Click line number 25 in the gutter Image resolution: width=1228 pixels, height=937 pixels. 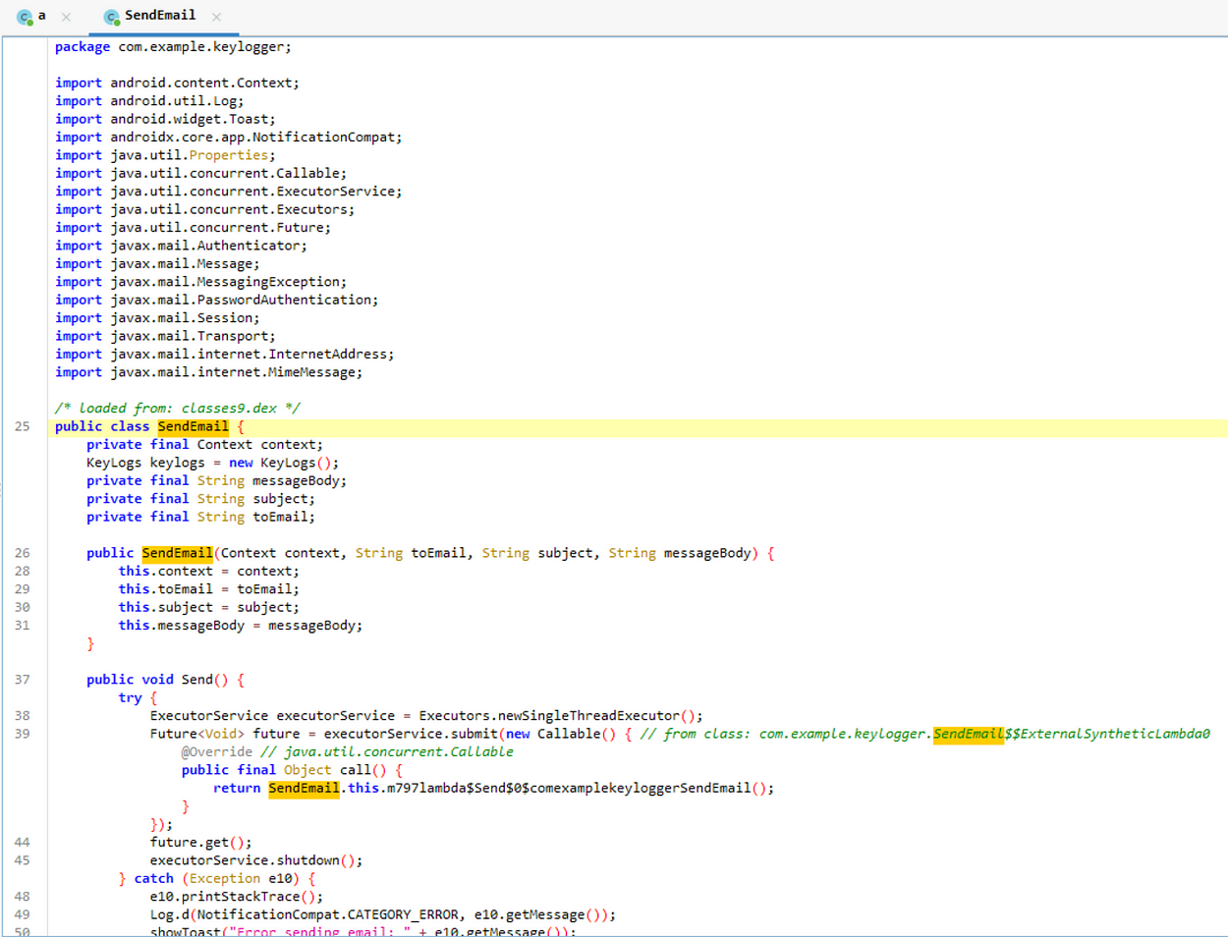23,426
